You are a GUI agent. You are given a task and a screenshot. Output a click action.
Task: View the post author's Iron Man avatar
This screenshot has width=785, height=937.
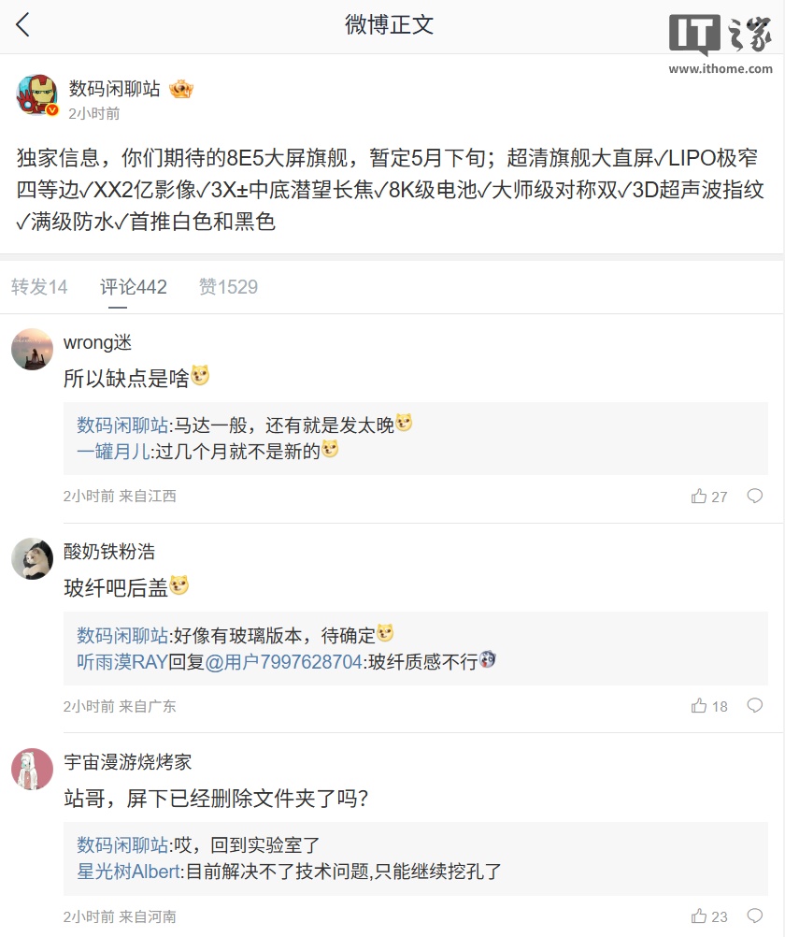(x=36, y=94)
